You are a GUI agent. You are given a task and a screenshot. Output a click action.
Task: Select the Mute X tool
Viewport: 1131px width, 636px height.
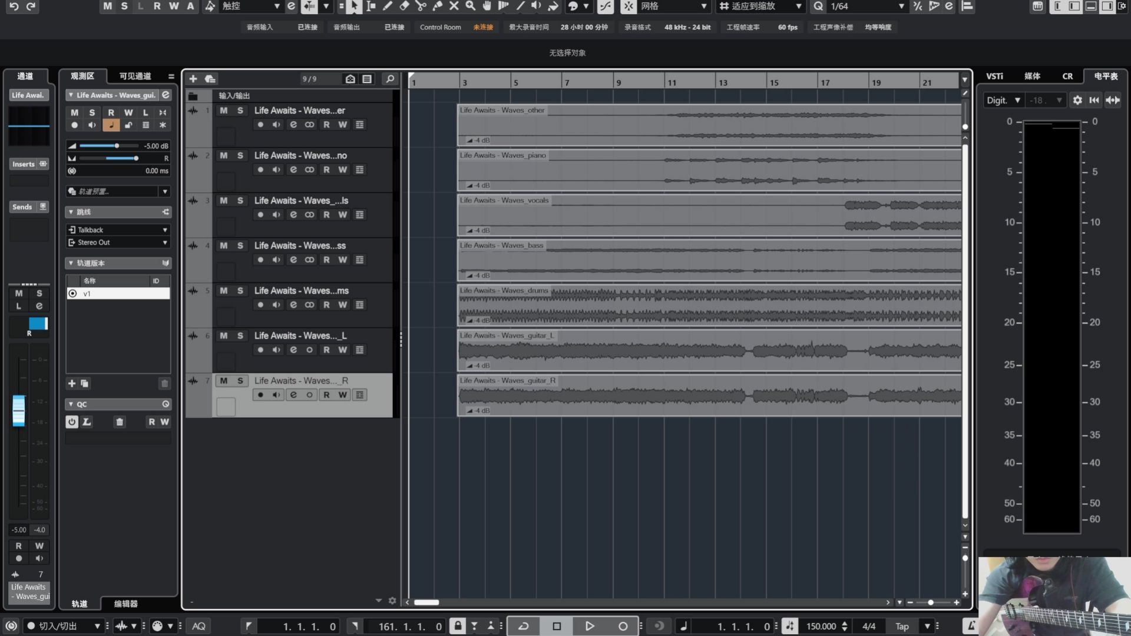454,6
